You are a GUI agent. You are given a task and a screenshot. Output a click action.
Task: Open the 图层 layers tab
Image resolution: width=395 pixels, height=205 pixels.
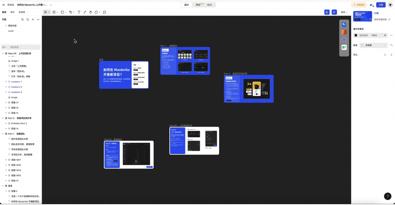(x=4, y=12)
